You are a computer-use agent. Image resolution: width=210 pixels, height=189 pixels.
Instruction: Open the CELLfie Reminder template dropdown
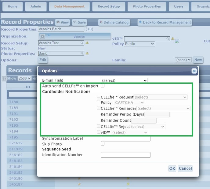point(163,109)
